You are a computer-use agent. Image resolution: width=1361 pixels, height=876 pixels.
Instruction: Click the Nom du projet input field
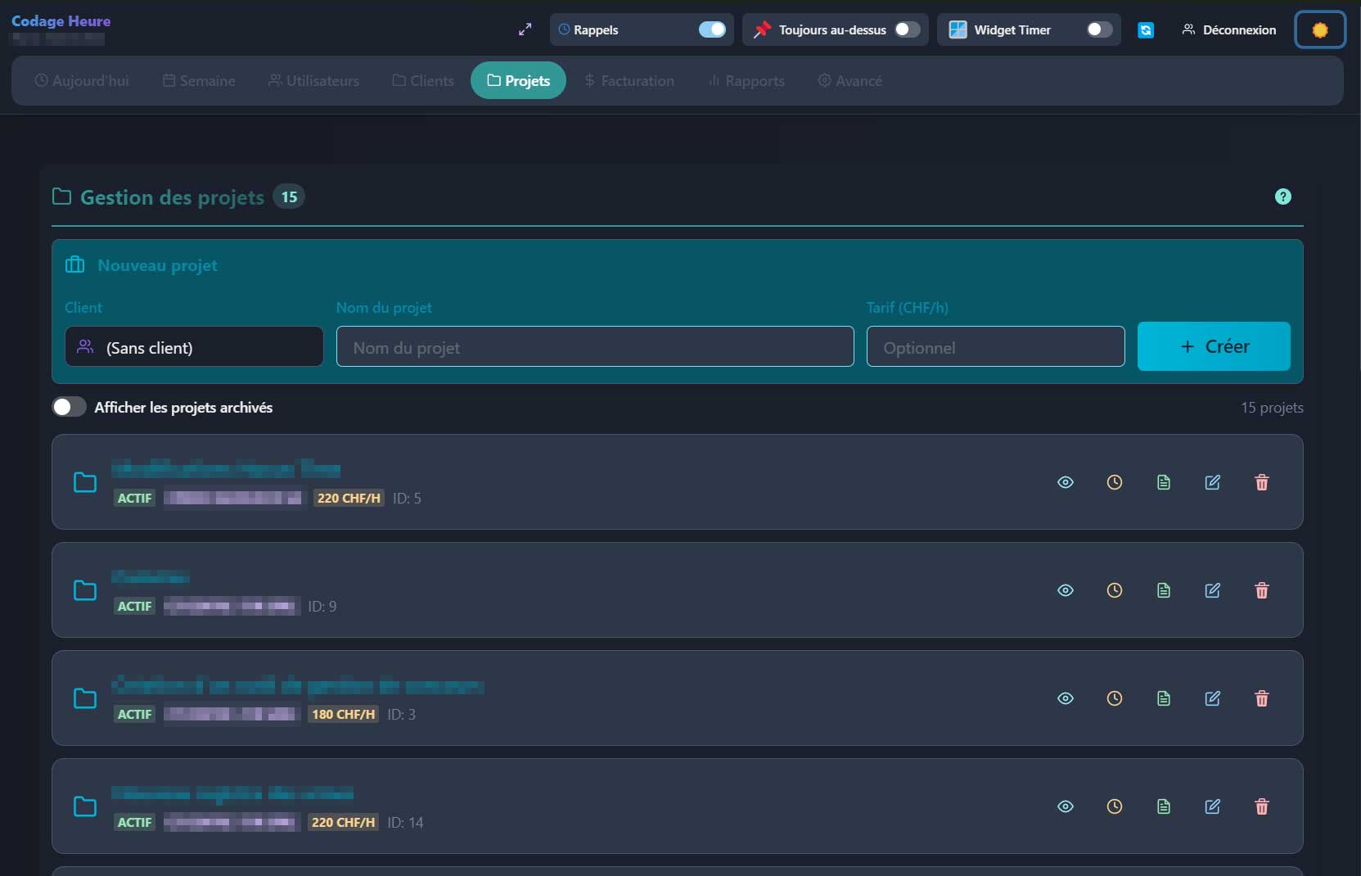[x=594, y=347]
